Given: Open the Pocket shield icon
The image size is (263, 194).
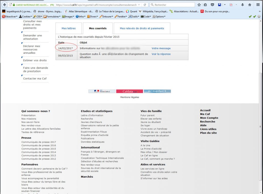Looking at the screenshot, I should pos(212,5).
